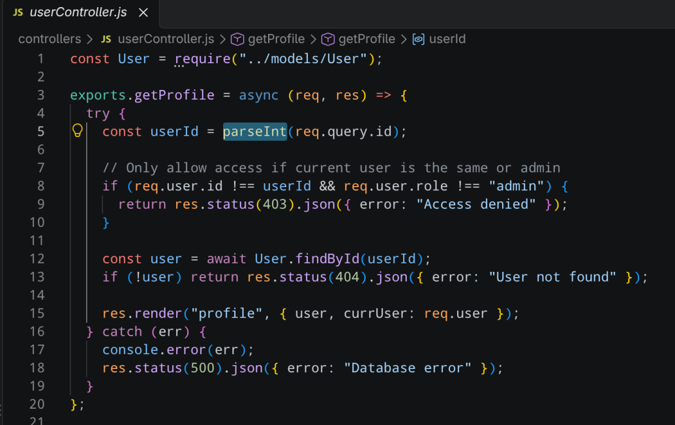This screenshot has width=675, height=425.
Task: Click require keyword on line 1
Action: [202, 59]
